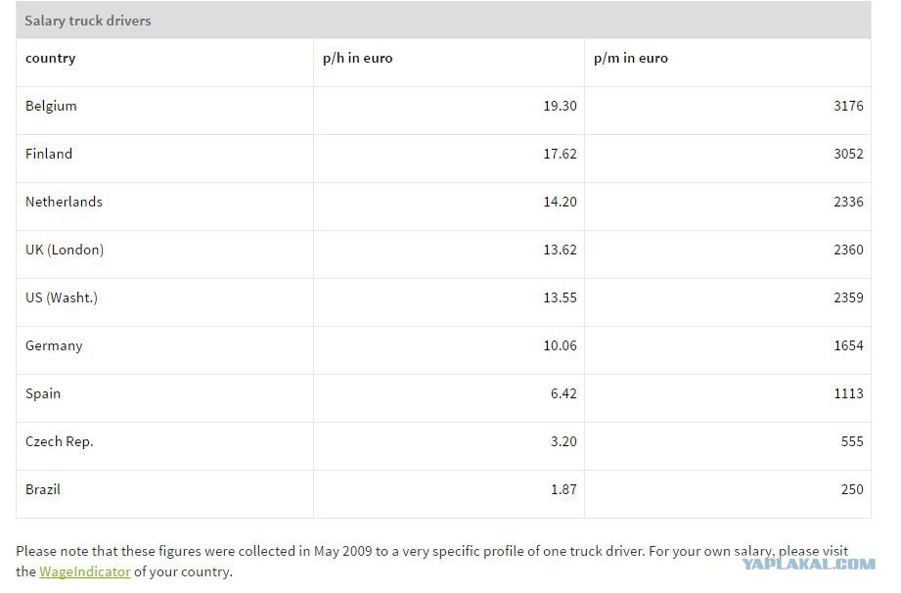901x593 pixels.
Task: Select the Belgium row label
Action: (51, 106)
